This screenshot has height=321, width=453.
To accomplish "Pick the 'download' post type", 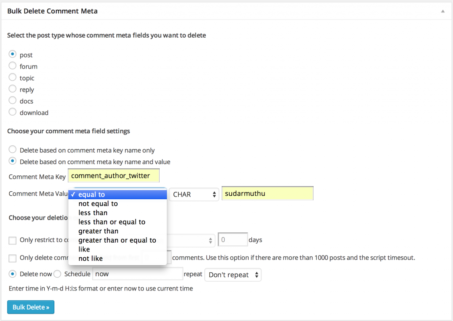I will coord(12,112).
